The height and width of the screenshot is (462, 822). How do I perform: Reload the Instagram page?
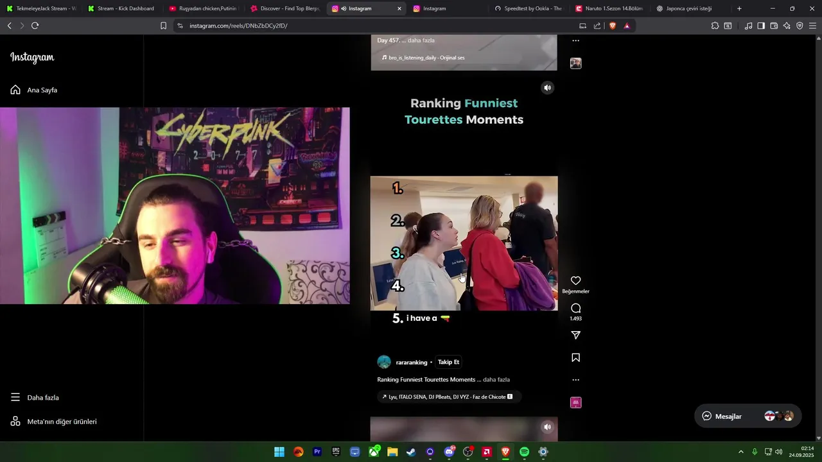pyautogui.click(x=35, y=26)
